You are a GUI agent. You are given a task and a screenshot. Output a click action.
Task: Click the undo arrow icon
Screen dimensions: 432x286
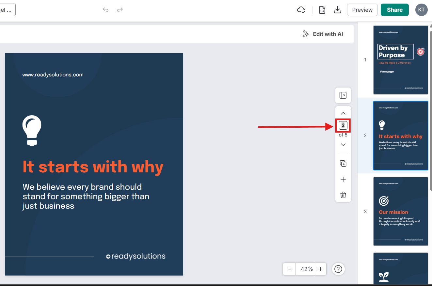coord(105,10)
